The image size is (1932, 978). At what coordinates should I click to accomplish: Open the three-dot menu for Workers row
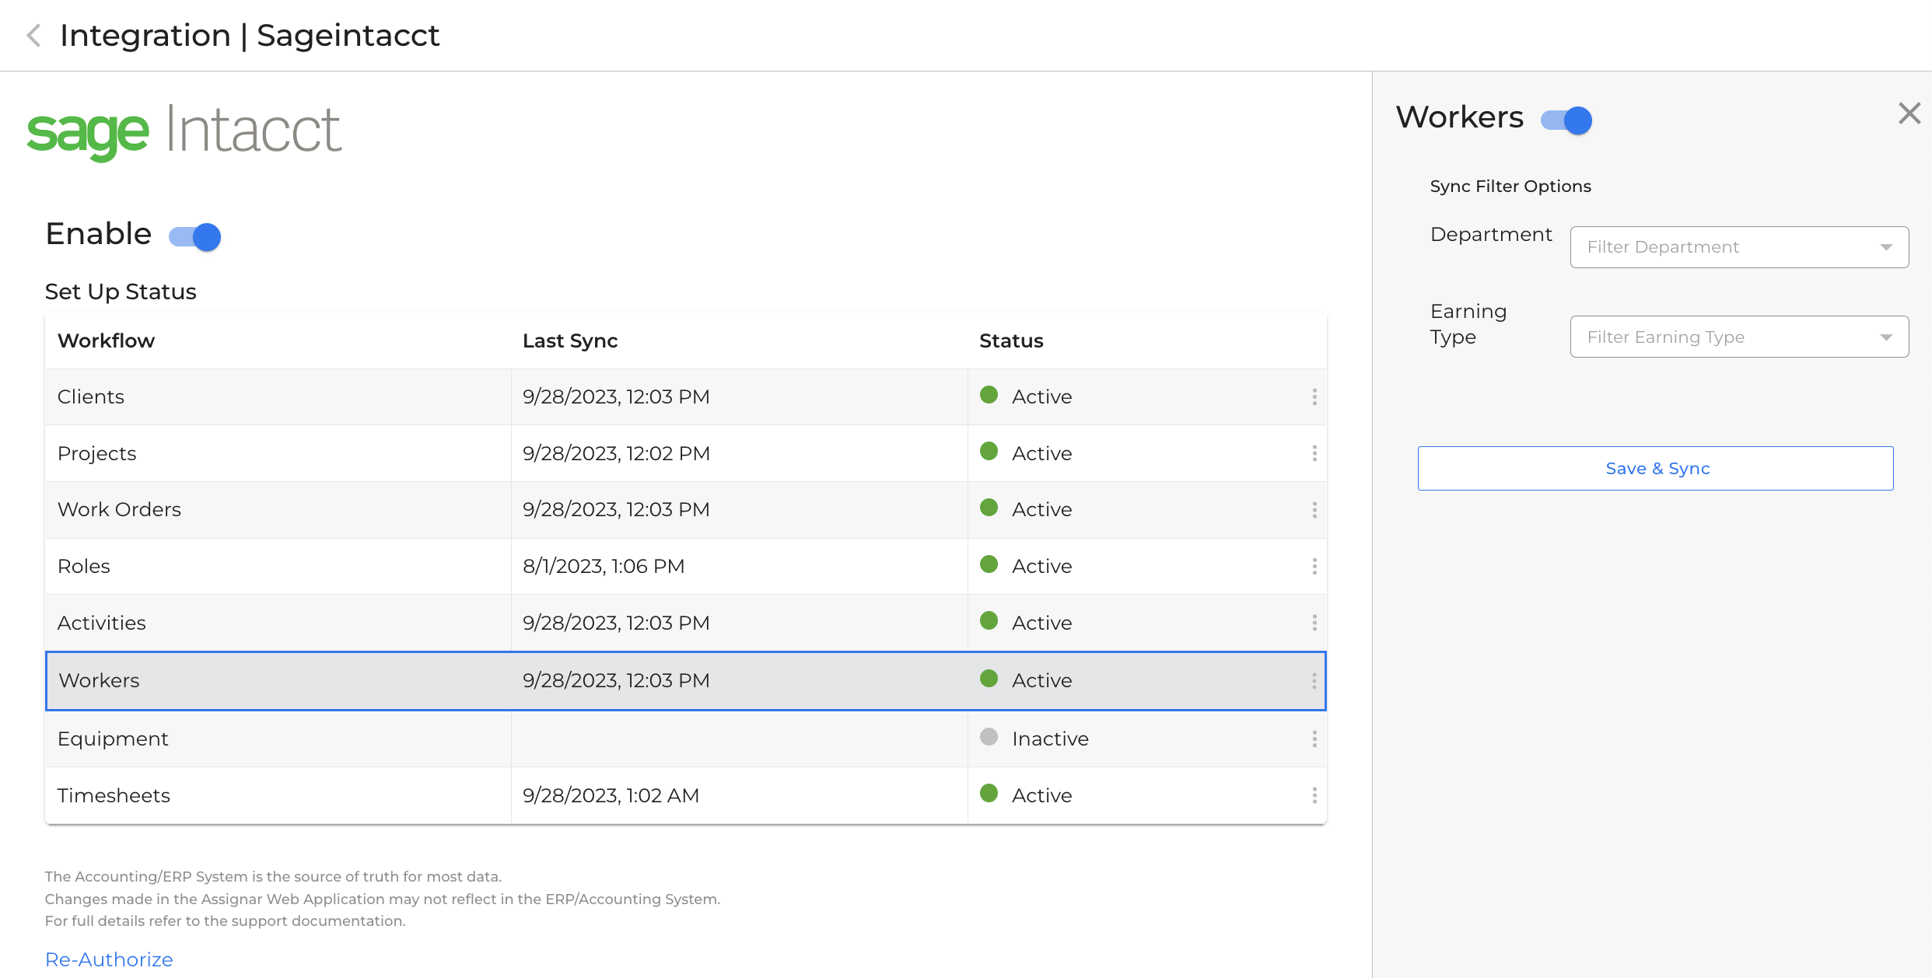tap(1314, 681)
